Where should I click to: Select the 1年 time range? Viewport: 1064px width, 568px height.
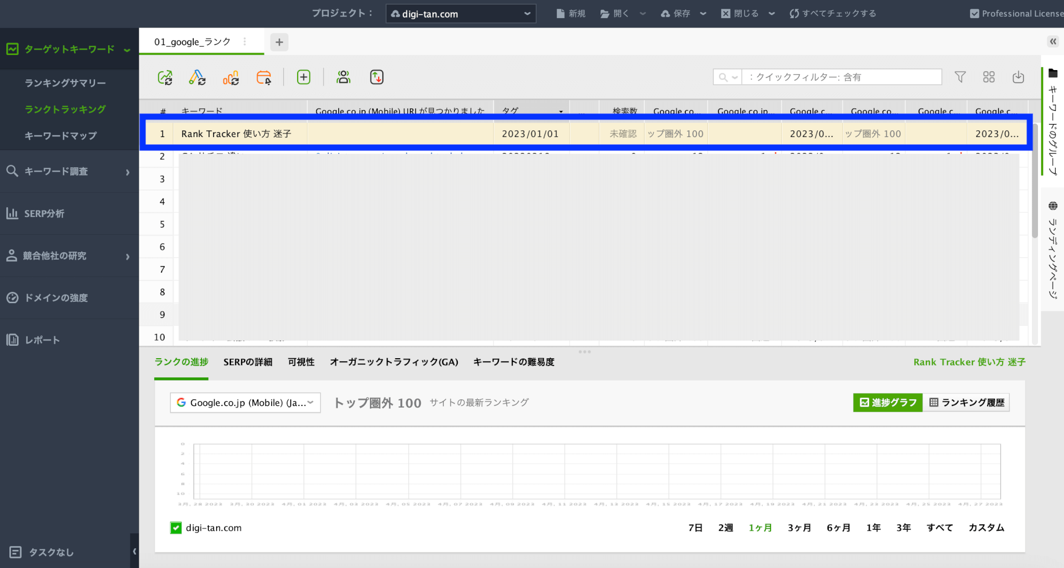(x=873, y=528)
